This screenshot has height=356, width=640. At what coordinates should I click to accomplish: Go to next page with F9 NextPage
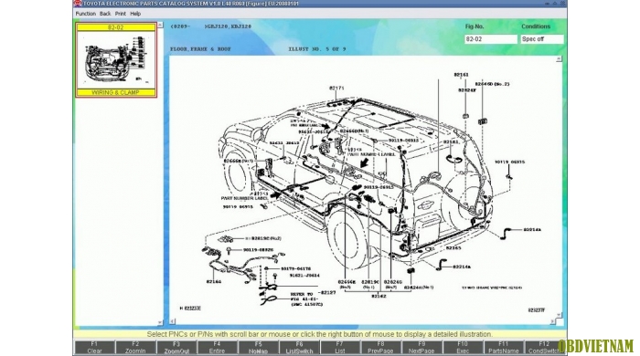421,348
